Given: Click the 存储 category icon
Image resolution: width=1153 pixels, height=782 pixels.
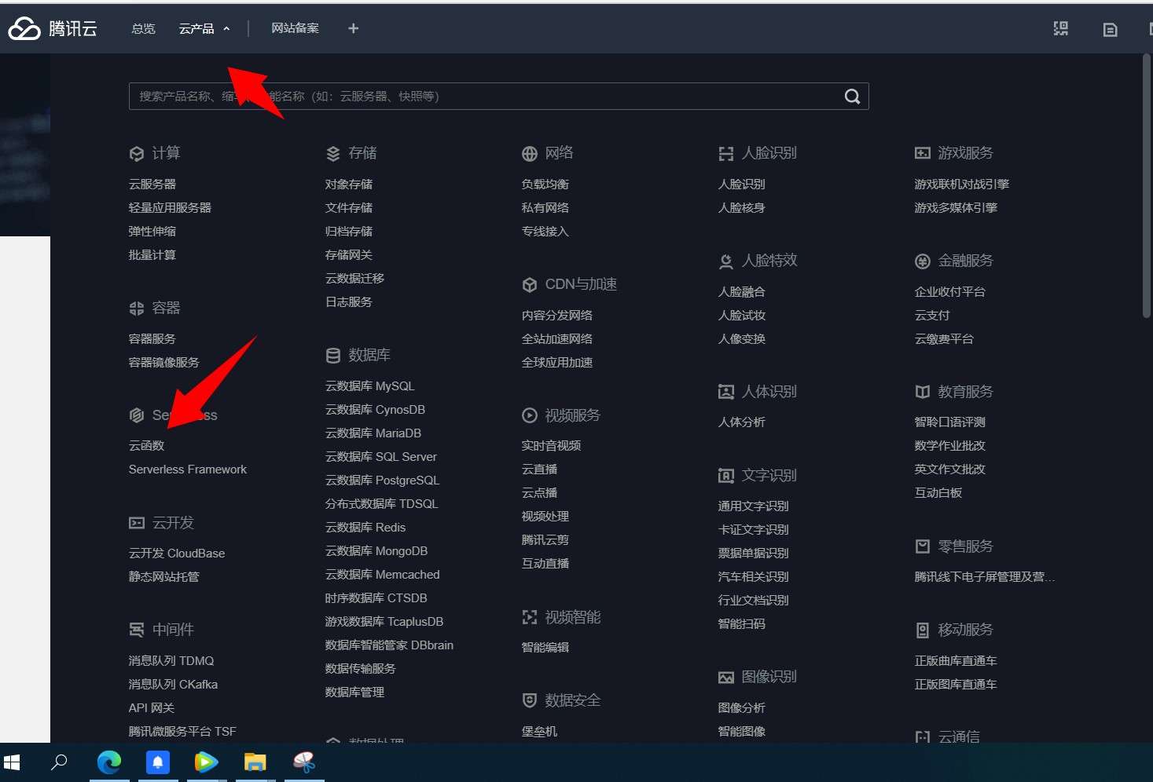Looking at the screenshot, I should click(x=333, y=154).
